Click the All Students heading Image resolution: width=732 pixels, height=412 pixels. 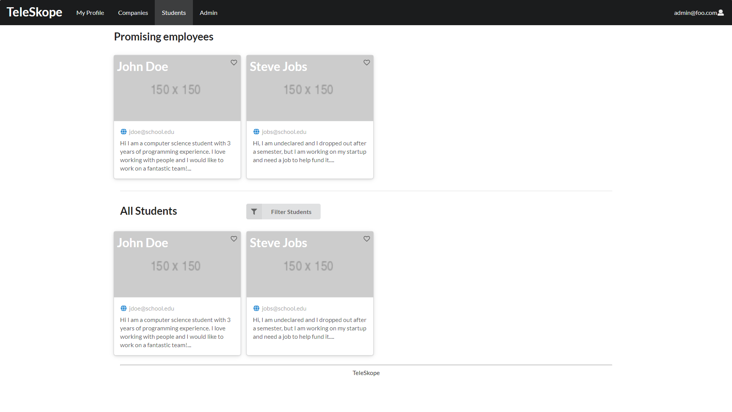148,211
